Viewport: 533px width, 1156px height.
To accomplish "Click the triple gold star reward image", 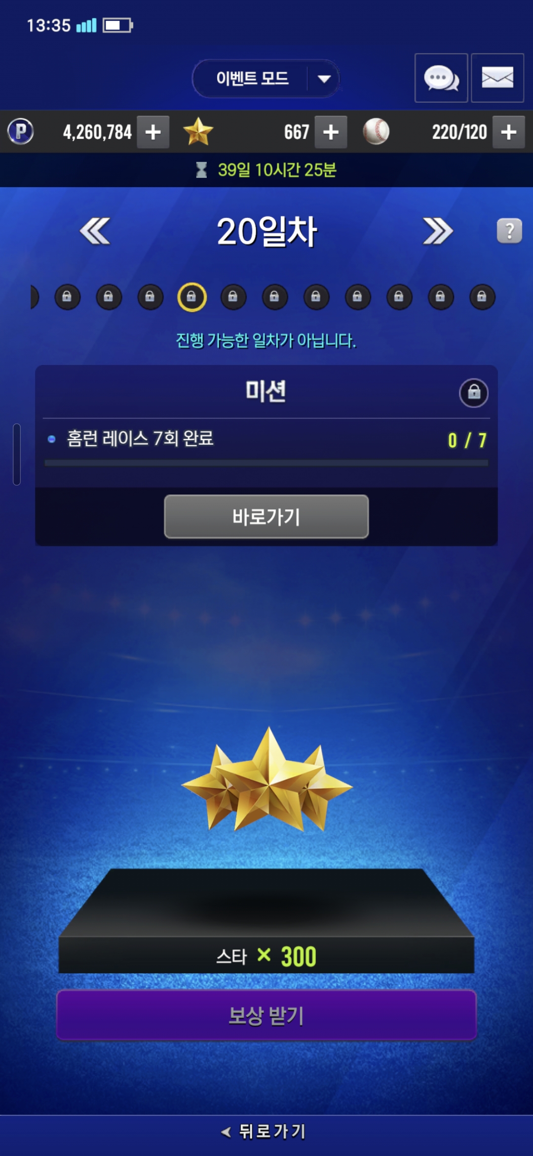I will (267, 780).
